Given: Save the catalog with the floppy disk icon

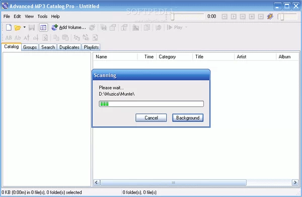Looking at the screenshot, I should 32,28.
